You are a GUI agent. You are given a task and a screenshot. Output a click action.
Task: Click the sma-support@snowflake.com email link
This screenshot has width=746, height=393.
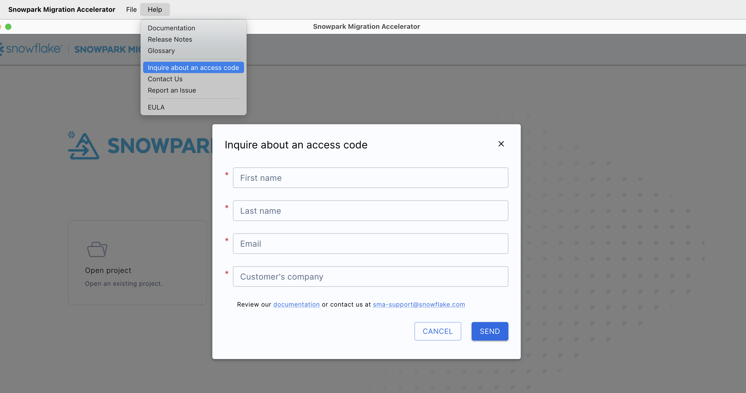419,305
